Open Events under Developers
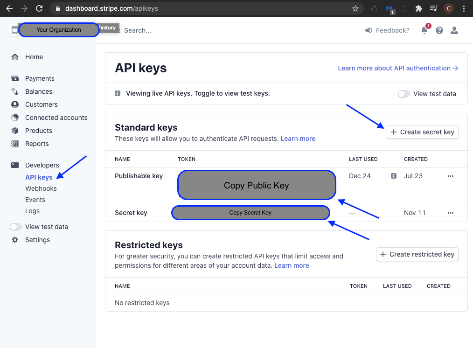Viewport: 473px width, 348px height. pyautogui.click(x=35, y=200)
